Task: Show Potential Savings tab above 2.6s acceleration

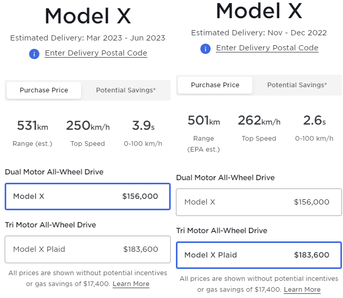Action: click(297, 85)
